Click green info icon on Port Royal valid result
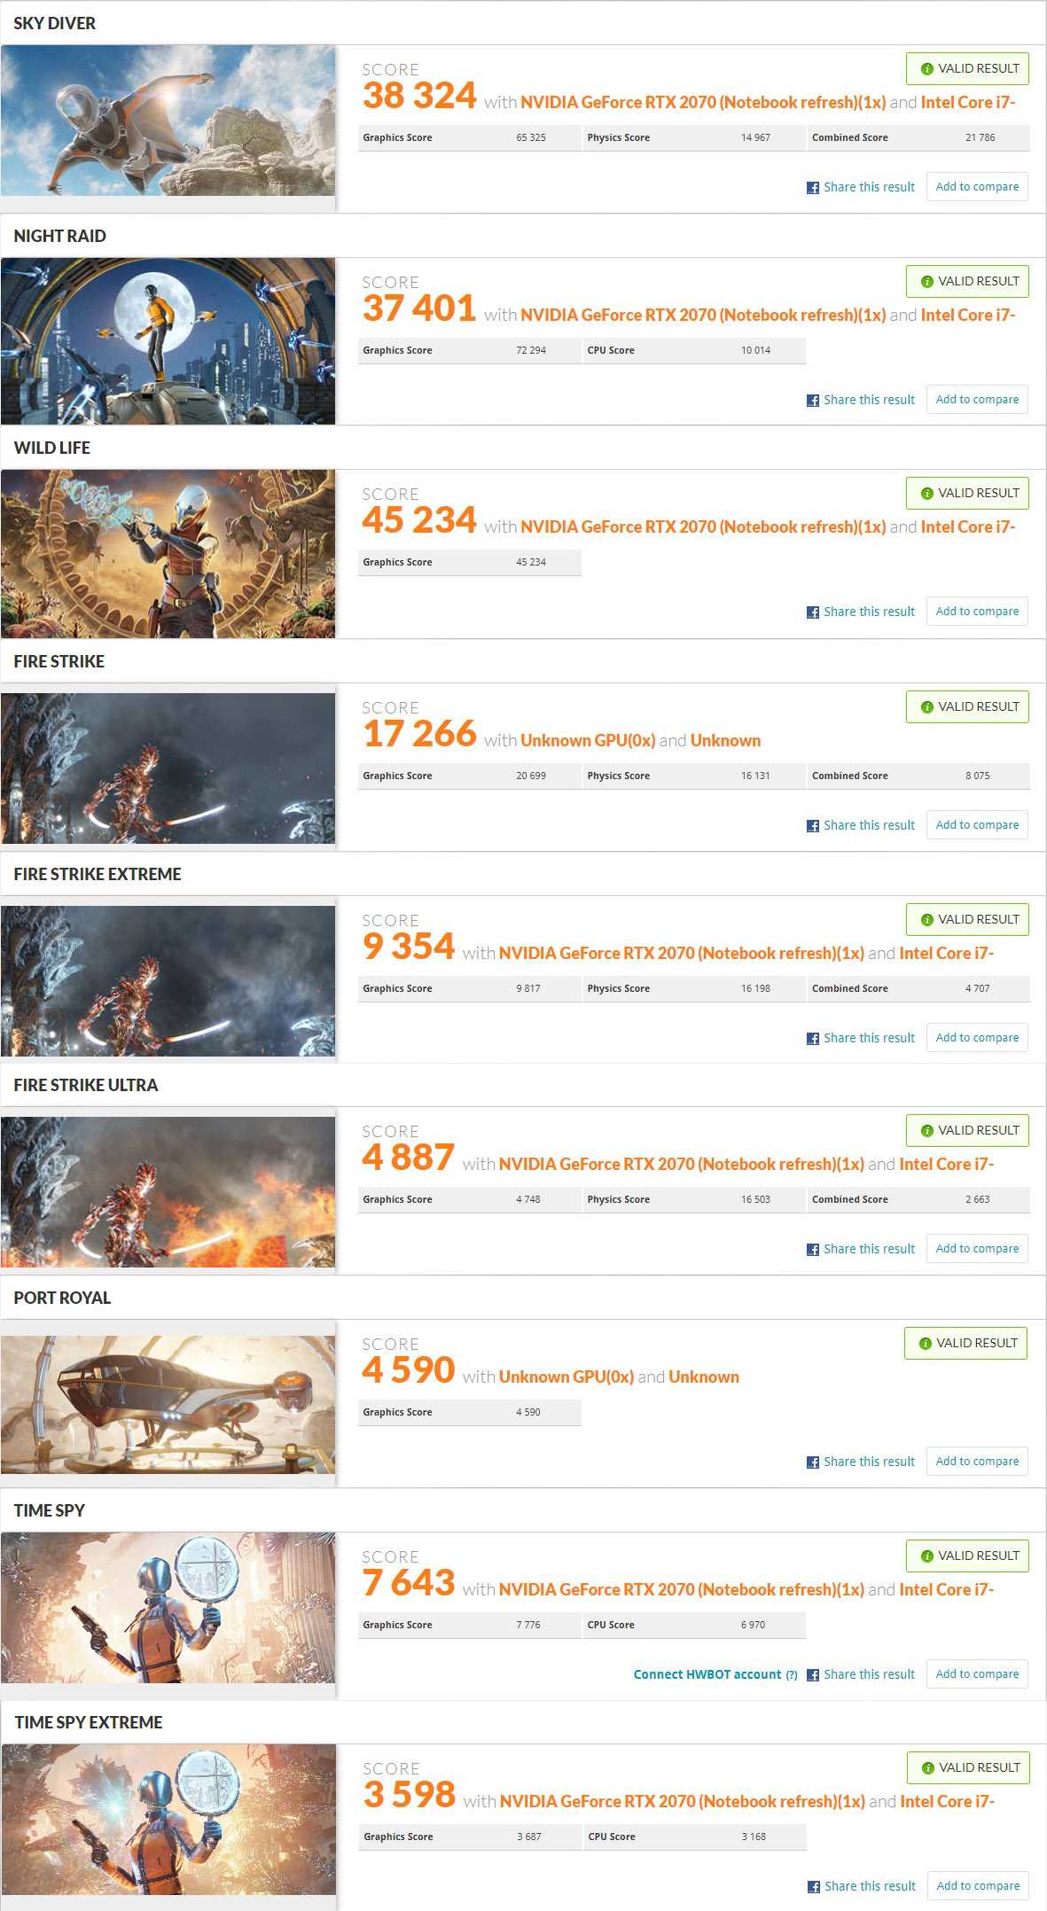The height and width of the screenshot is (1911, 1047). pos(926,1344)
